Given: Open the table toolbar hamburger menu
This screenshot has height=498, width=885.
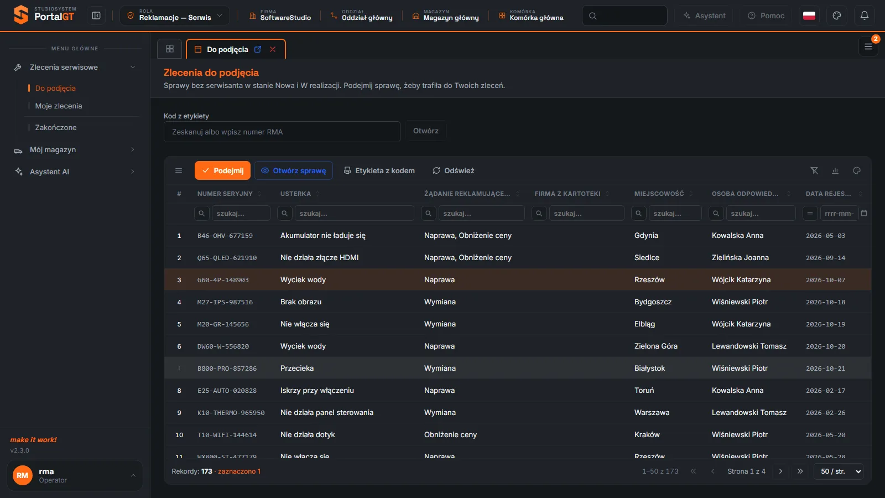Looking at the screenshot, I should (179, 170).
